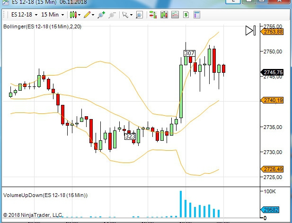Expand the drawing tools dropdown arrow

93,15
